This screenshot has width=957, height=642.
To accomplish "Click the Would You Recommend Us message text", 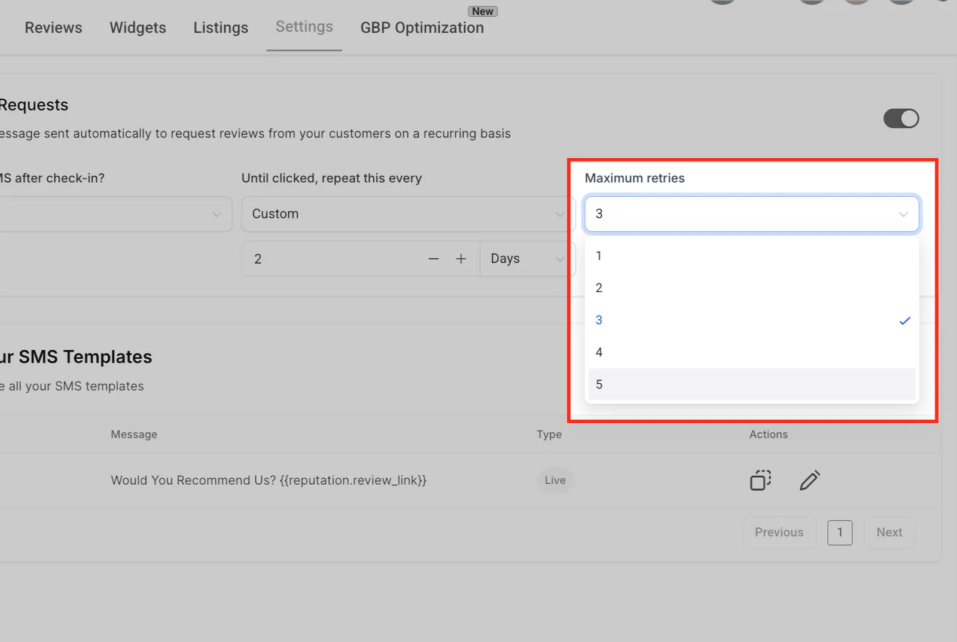I will click(x=269, y=481).
